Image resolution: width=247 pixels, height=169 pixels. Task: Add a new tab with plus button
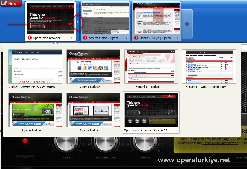187,24
